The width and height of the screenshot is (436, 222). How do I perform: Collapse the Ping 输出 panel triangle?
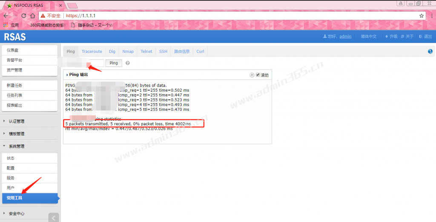tap(67, 75)
